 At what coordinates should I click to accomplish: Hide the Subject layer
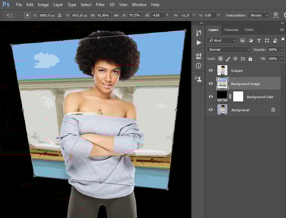click(x=211, y=71)
